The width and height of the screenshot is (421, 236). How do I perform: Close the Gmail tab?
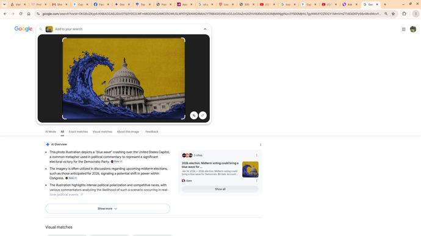coord(67,4)
